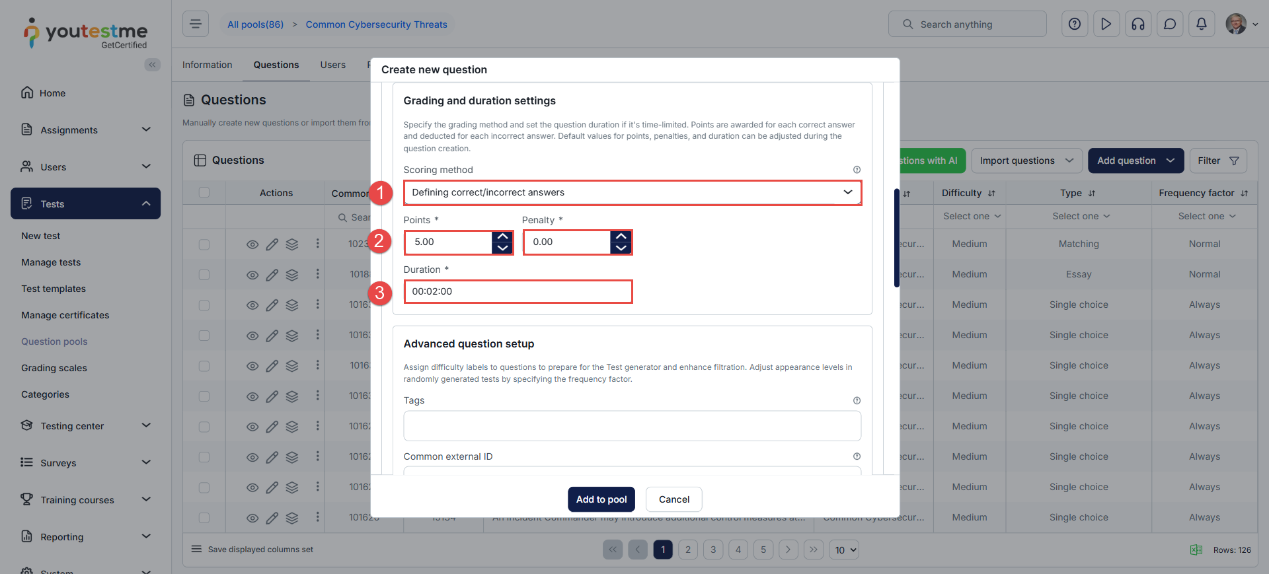
Task: Click the Excel export icon near Rows count
Action: pyautogui.click(x=1196, y=550)
